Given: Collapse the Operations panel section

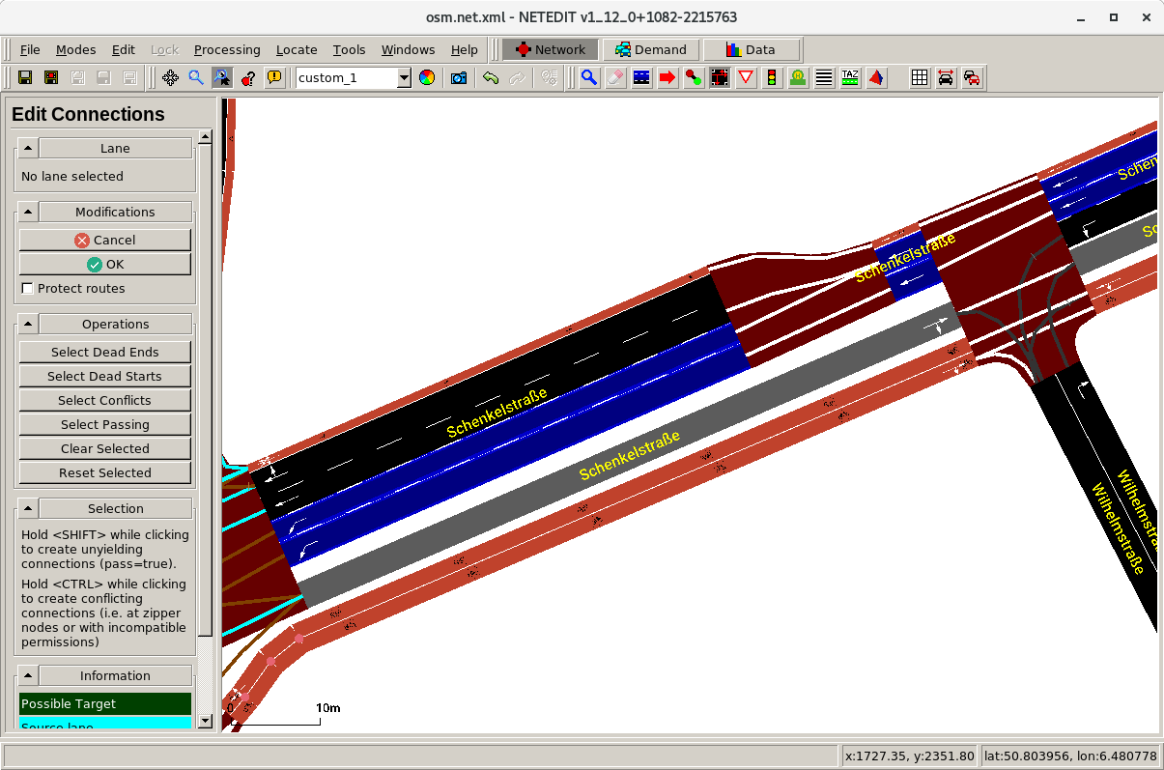Looking at the screenshot, I should (x=28, y=324).
